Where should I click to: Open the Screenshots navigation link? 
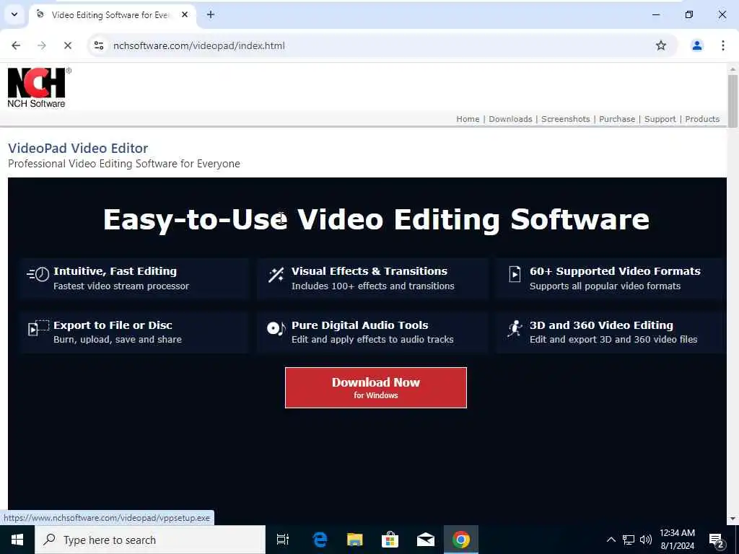point(566,119)
